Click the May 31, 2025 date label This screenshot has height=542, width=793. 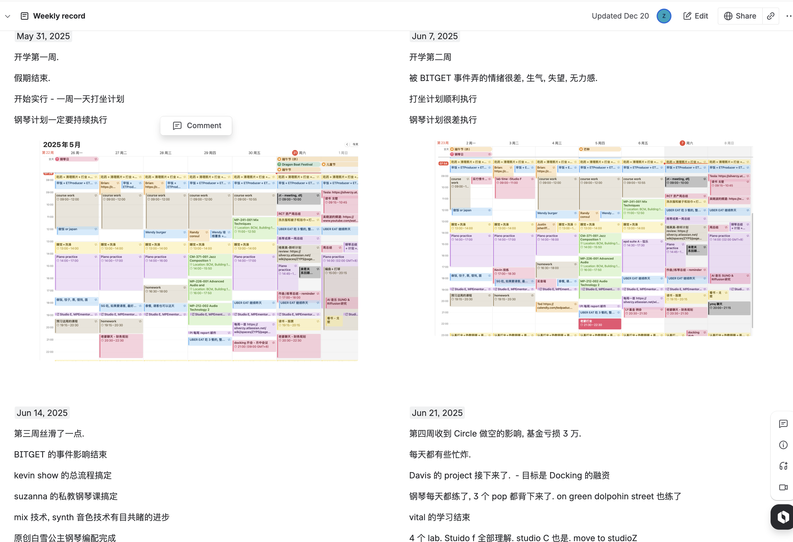[43, 36]
